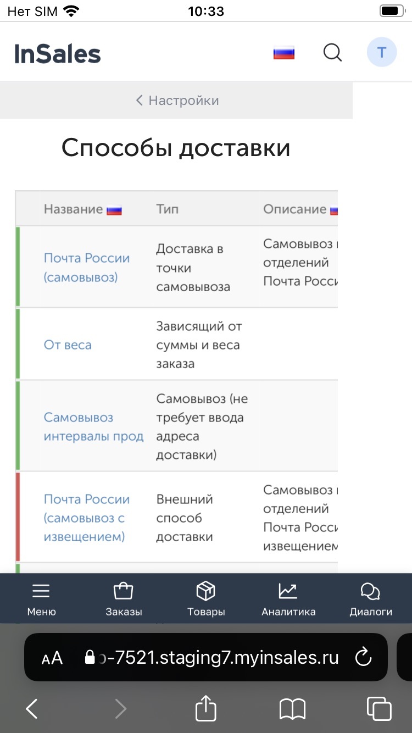Open the "От веса" delivery method
The width and height of the screenshot is (412, 733).
tap(68, 345)
